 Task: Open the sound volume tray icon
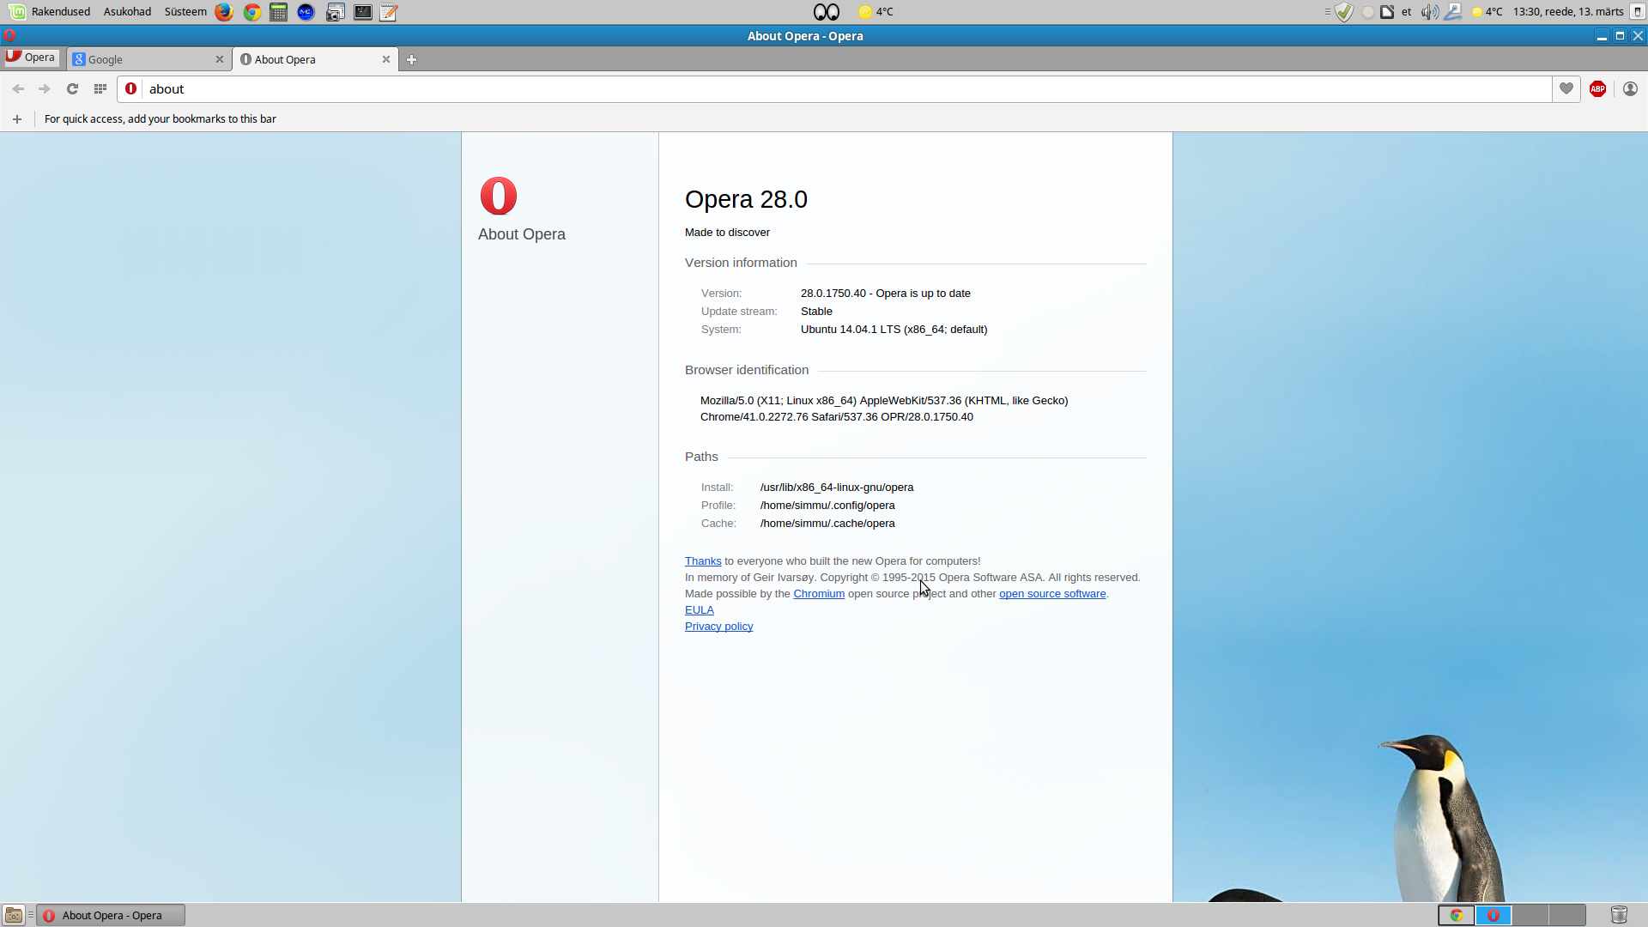(1429, 12)
